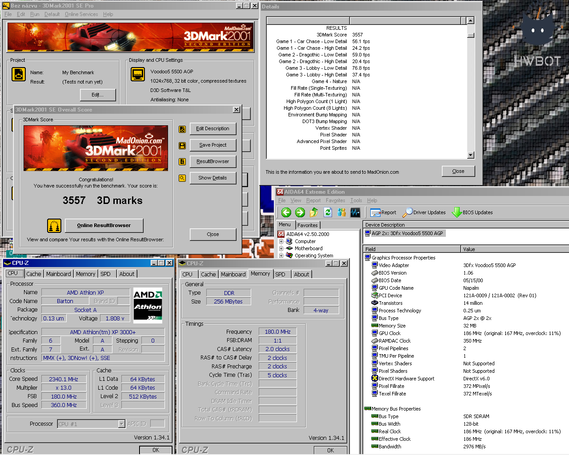Open the AIDA64 users/favorites toolbar icon
569x455 pixels.
tap(341, 212)
